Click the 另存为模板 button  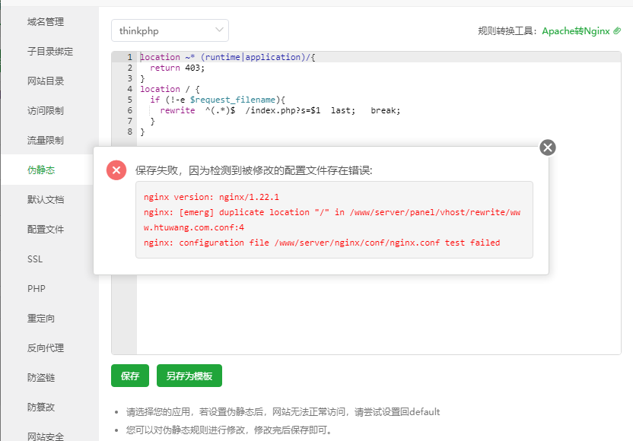tap(189, 376)
